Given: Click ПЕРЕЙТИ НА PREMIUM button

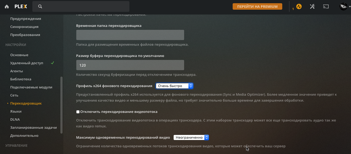Looking at the screenshot, I should click(x=257, y=6).
